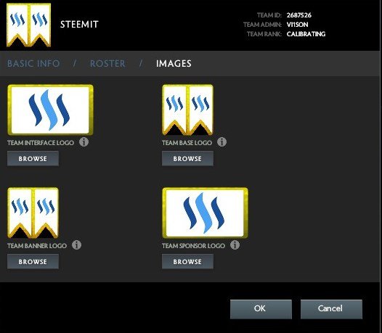Click the TEAM INTERFACE LOGO label

[x=41, y=143]
